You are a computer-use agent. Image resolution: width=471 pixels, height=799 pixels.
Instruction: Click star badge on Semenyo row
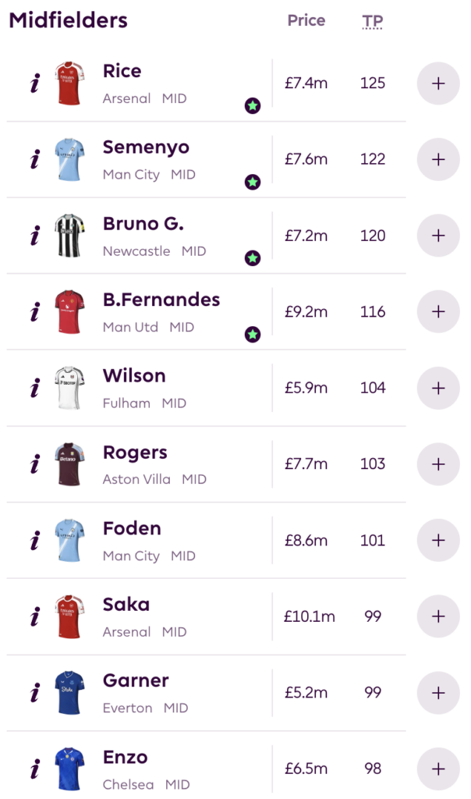(x=253, y=183)
